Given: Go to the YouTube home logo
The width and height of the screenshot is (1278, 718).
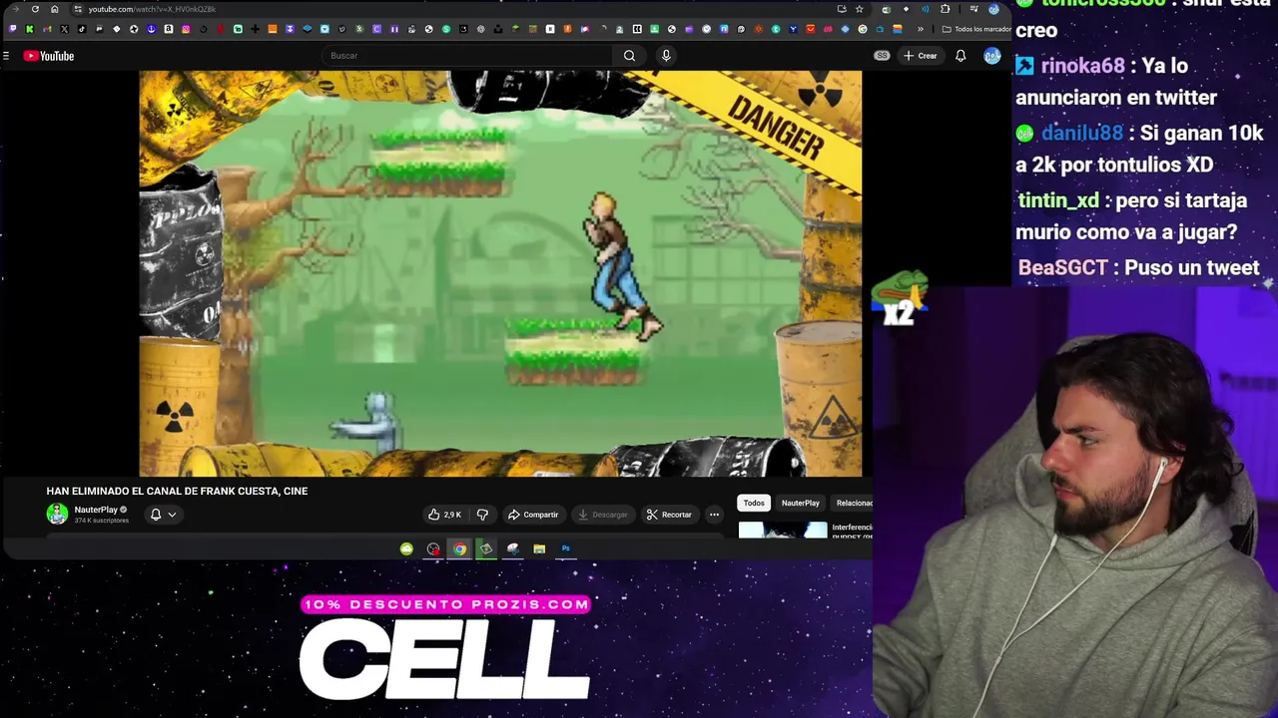Looking at the screenshot, I should [49, 56].
